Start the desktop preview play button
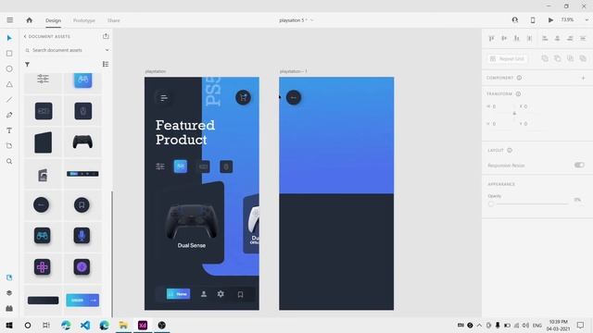This screenshot has height=333, width=593. [550, 20]
